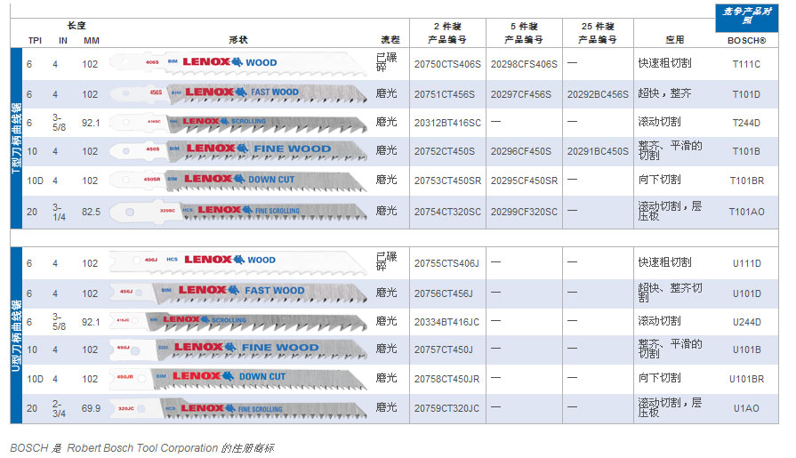Click the 长度 header label
This screenshot has height=458, width=796.
(x=76, y=26)
